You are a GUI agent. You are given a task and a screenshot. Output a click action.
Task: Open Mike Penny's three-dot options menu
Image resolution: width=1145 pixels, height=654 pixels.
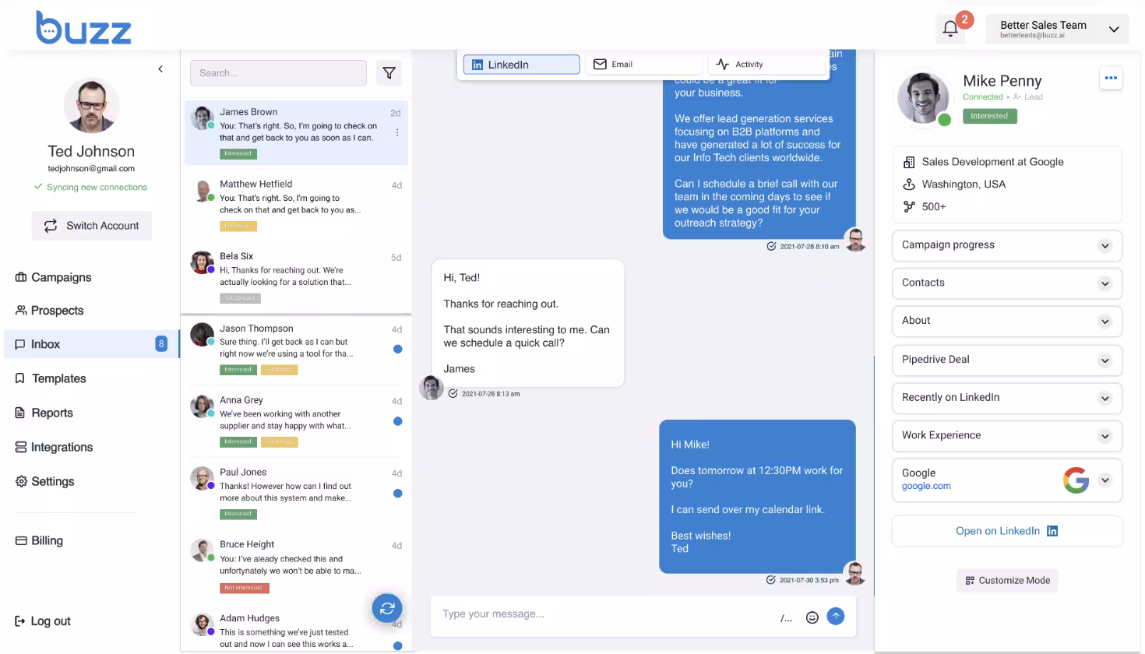pyautogui.click(x=1111, y=78)
